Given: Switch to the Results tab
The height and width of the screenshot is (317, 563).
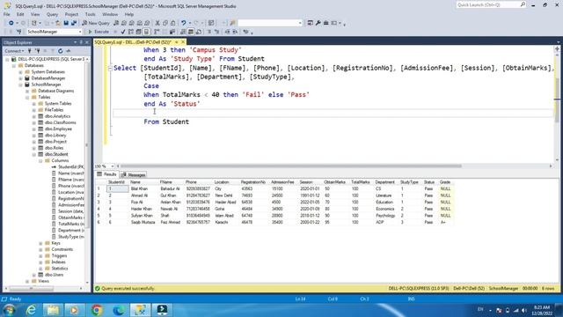Looking at the screenshot, I should tap(106, 174).
